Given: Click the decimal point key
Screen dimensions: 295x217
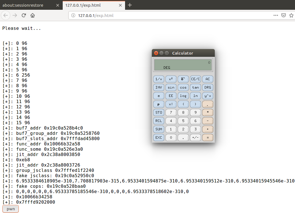Looking at the screenshot, I should click(x=183, y=138).
